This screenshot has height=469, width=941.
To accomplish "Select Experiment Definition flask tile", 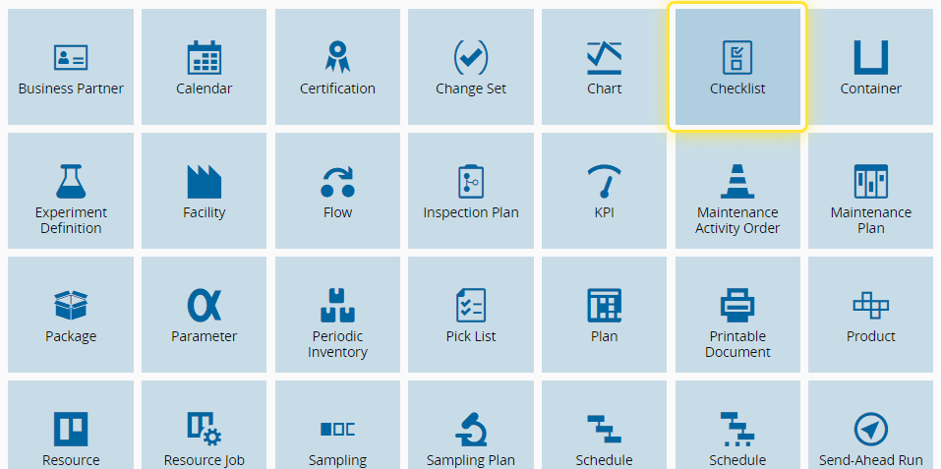I will 71,191.
